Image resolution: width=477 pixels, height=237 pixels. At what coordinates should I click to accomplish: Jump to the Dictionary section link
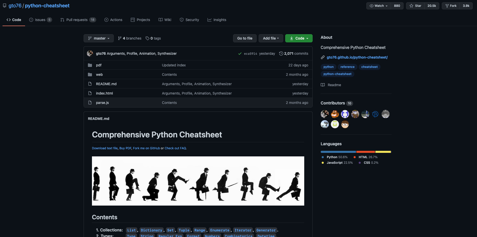tap(151, 230)
